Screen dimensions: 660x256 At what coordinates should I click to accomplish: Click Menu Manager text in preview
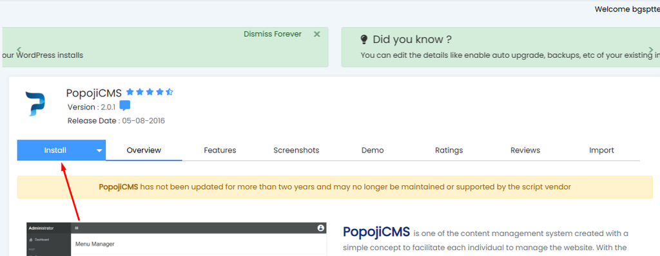(95, 244)
